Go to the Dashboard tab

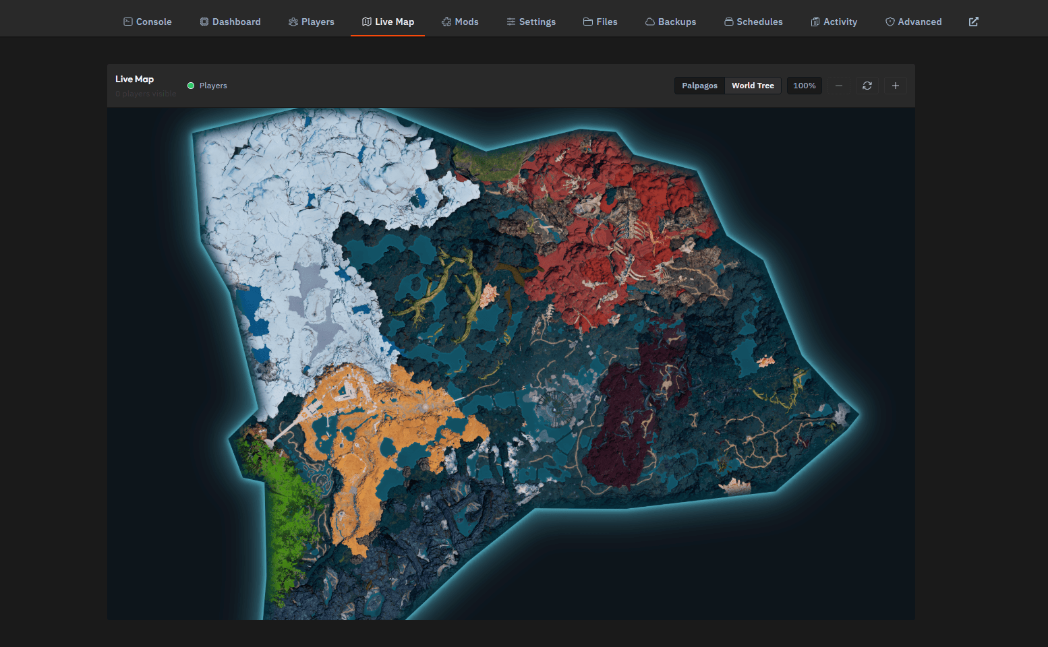click(230, 22)
